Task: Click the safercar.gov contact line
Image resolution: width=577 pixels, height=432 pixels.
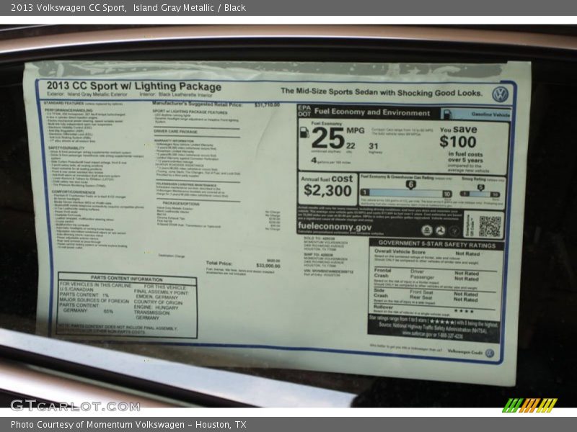Action: 432,336
